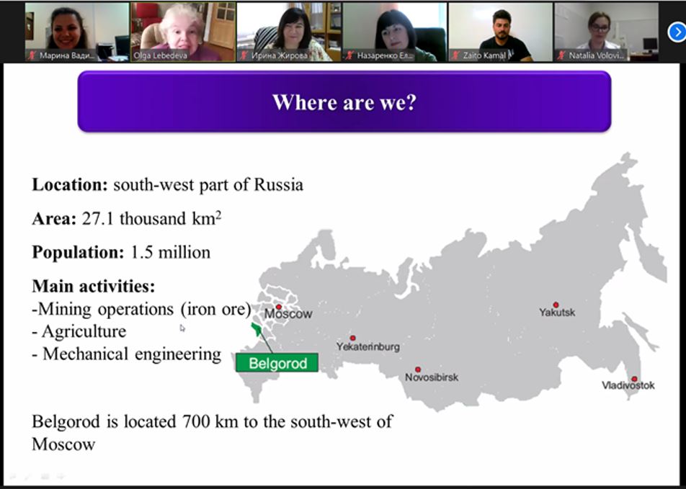Select Марина's video thumbnail
The height and width of the screenshot is (489, 686).
77,29
